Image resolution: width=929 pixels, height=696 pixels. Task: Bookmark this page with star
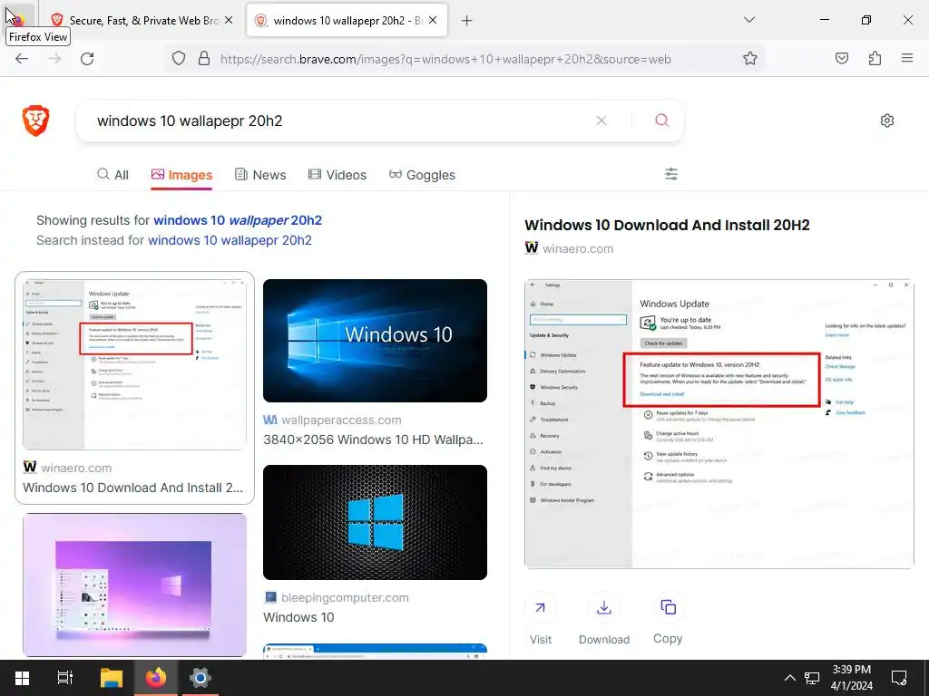(750, 59)
